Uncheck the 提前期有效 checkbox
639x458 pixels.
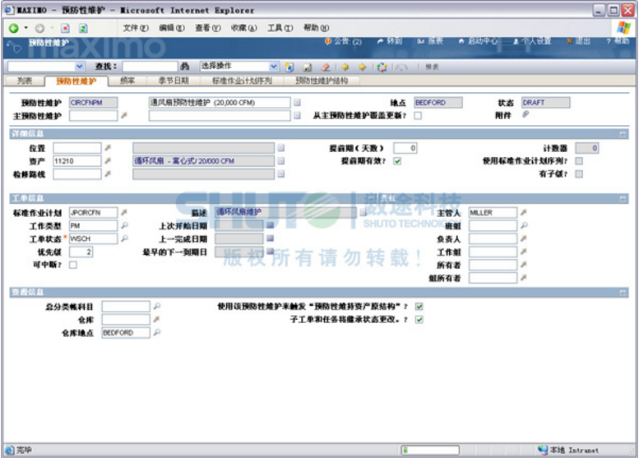397,161
